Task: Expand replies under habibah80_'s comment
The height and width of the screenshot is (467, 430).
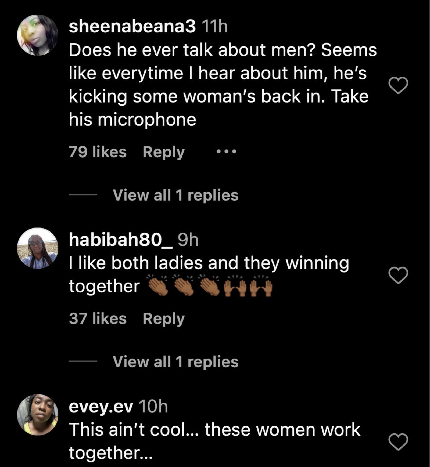Action: point(175,362)
